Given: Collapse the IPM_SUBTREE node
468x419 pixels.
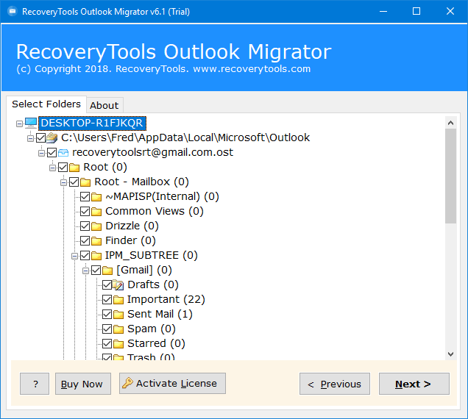Looking at the screenshot, I should (x=74, y=256).
